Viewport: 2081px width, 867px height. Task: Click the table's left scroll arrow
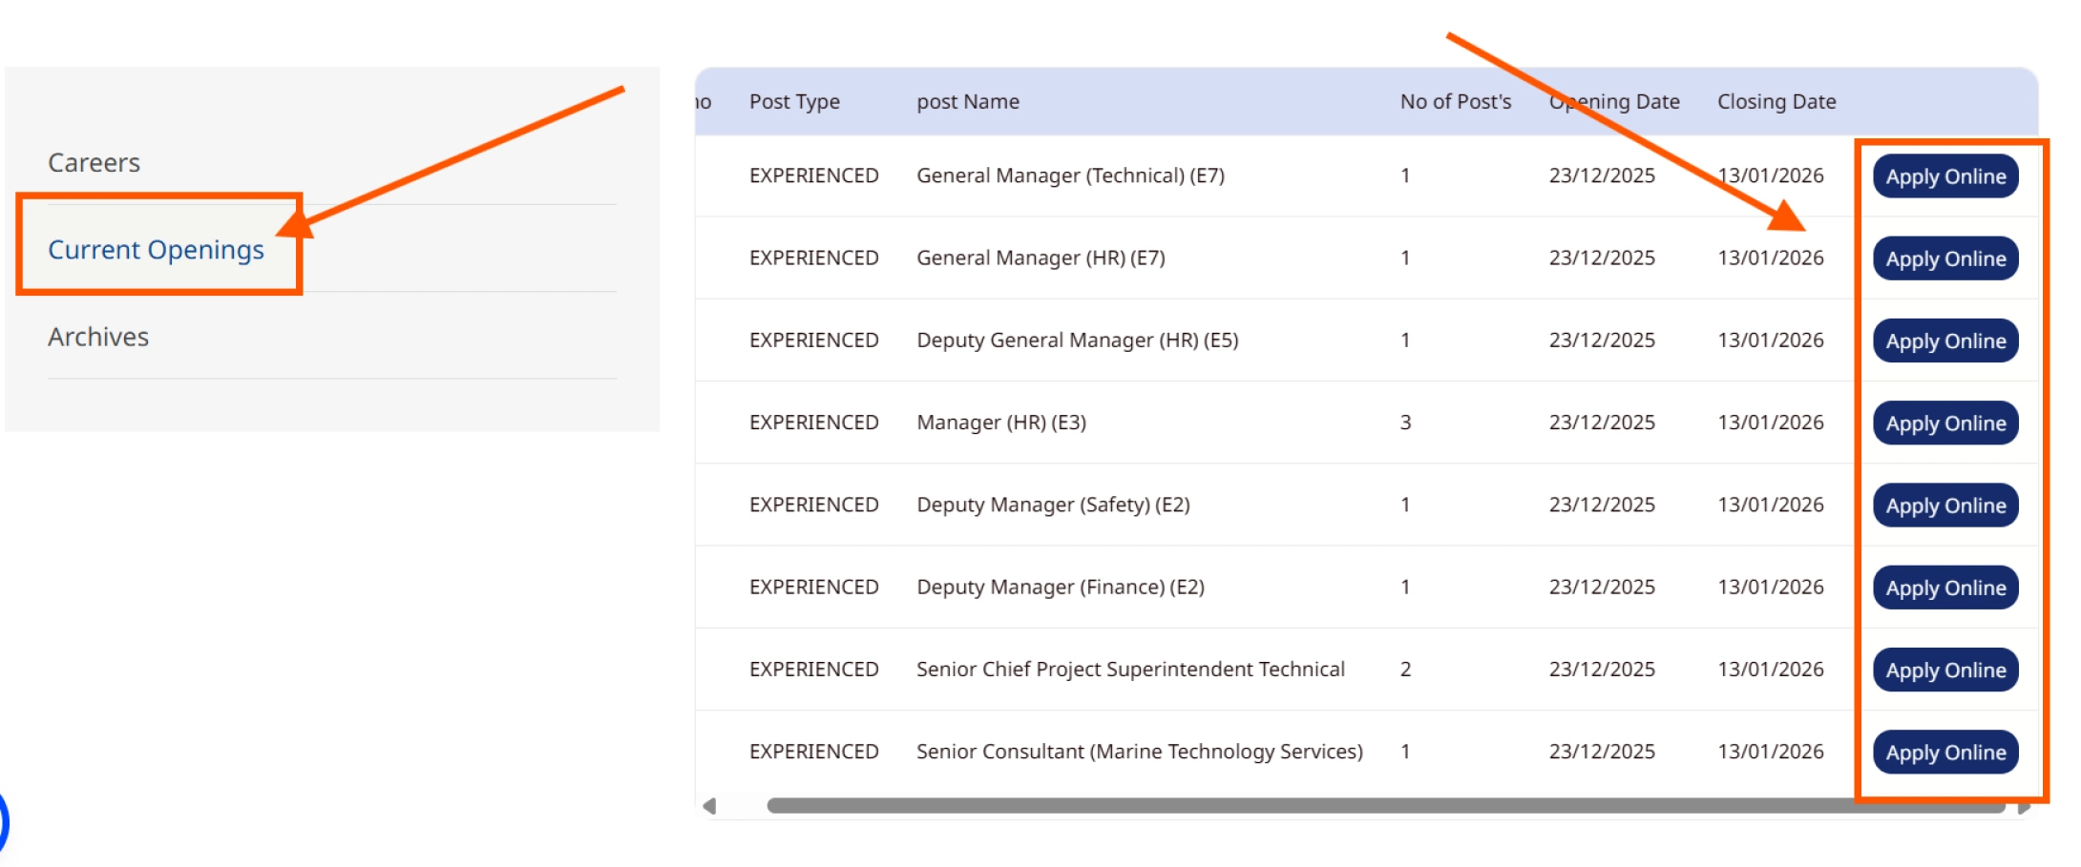(x=709, y=807)
